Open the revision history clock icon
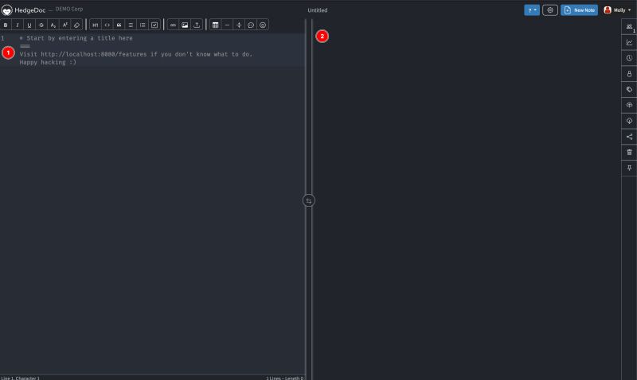637x380 pixels. pyautogui.click(x=629, y=58)
